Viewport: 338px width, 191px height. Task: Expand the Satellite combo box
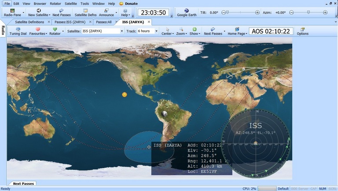tap(122, 31)
